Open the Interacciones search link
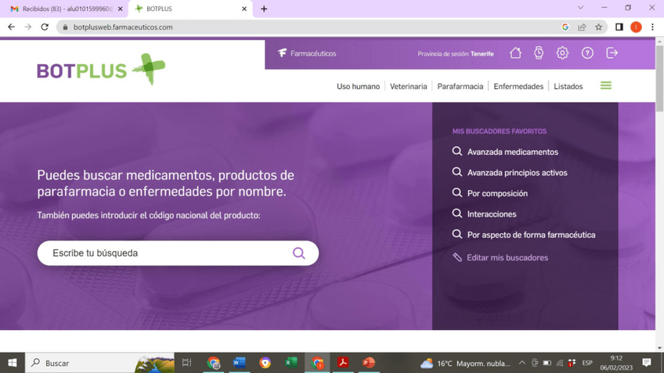Viewport: 664px width, 373px height. (x=492, y=214)
